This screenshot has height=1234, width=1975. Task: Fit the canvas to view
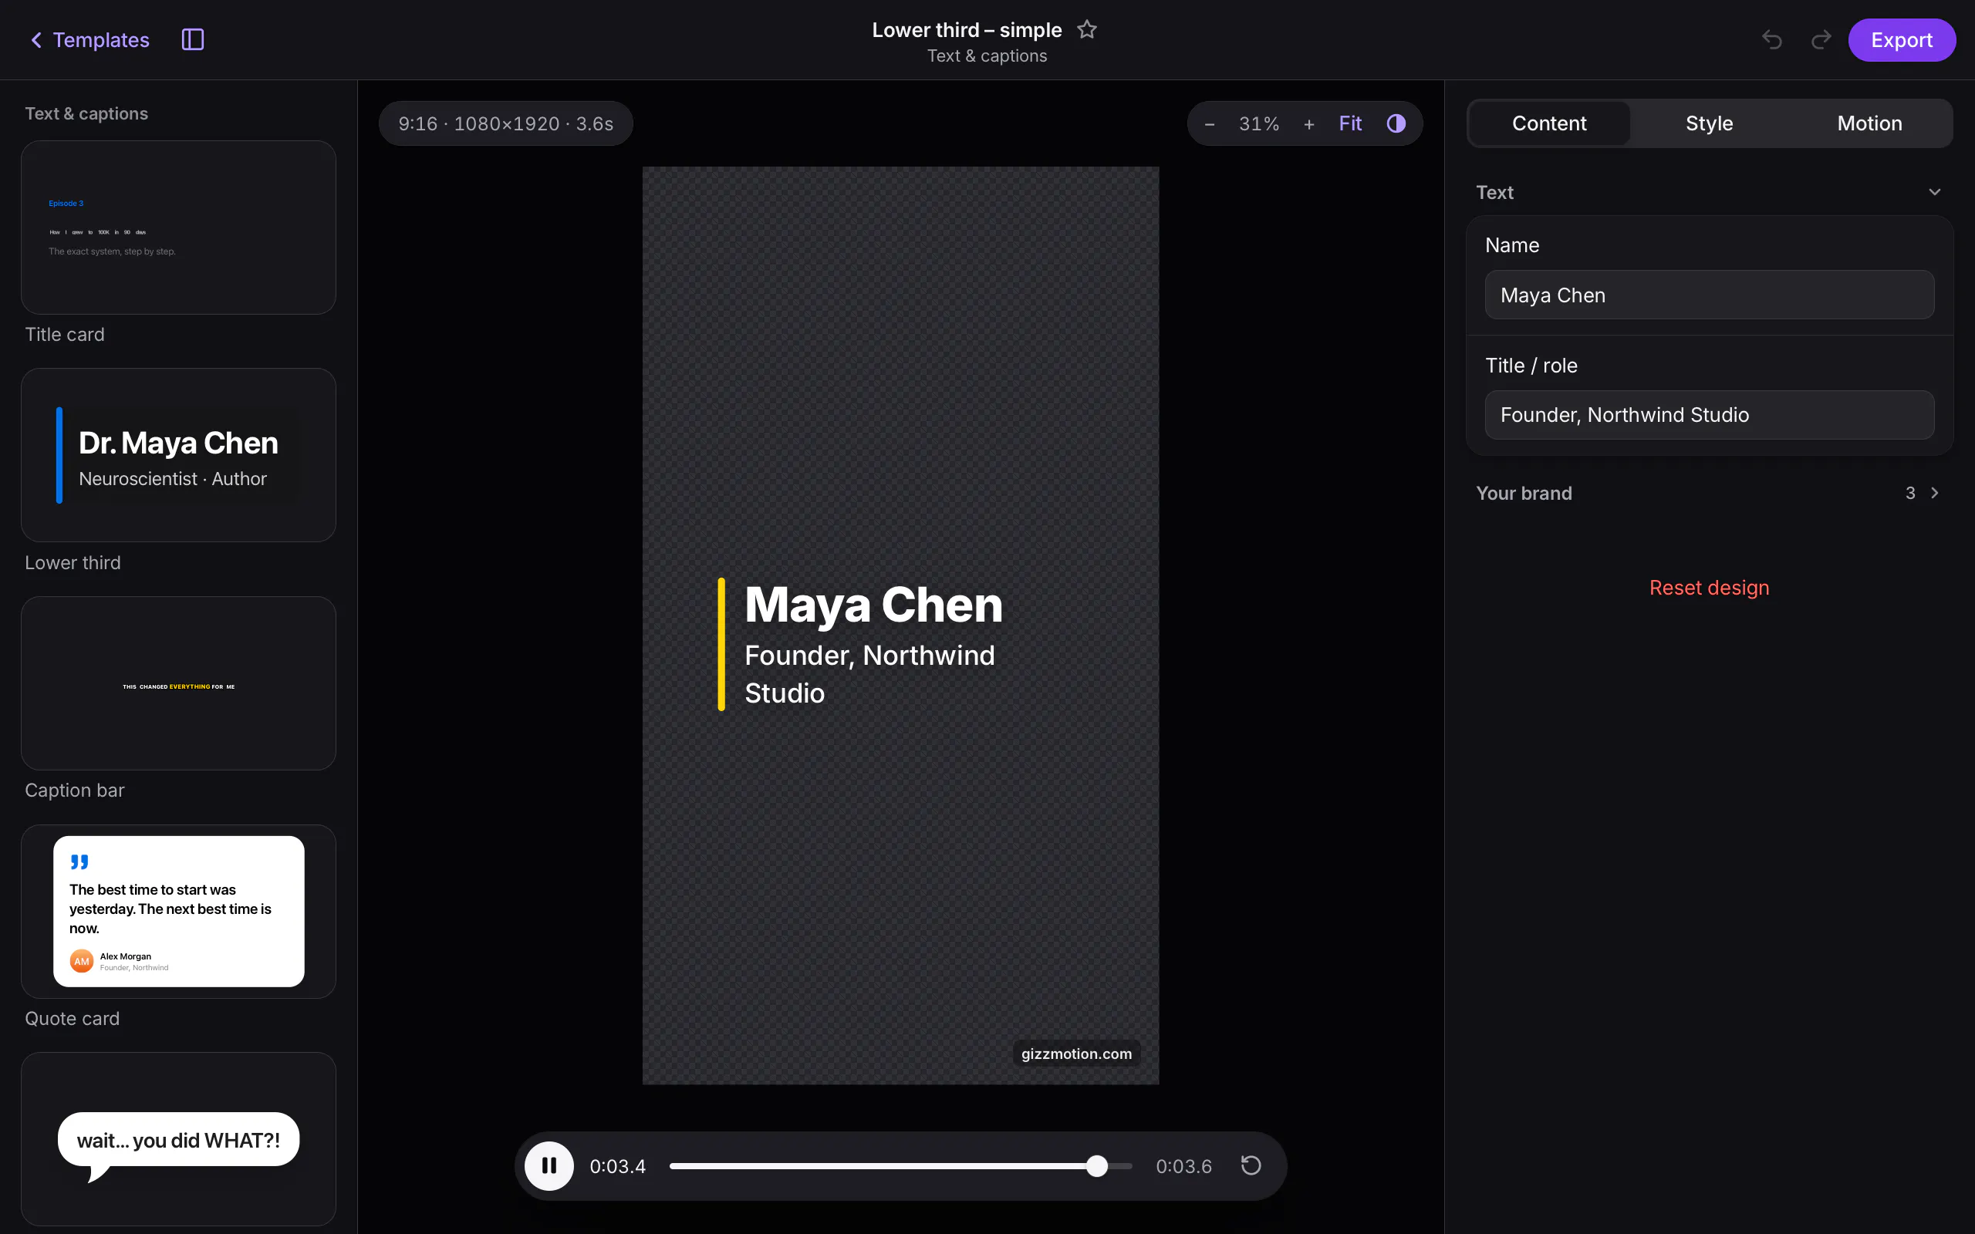(x=1350, y=124)
